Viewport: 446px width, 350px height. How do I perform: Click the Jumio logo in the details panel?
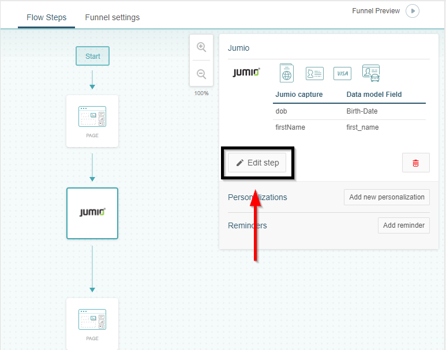(x=246, y=73)
